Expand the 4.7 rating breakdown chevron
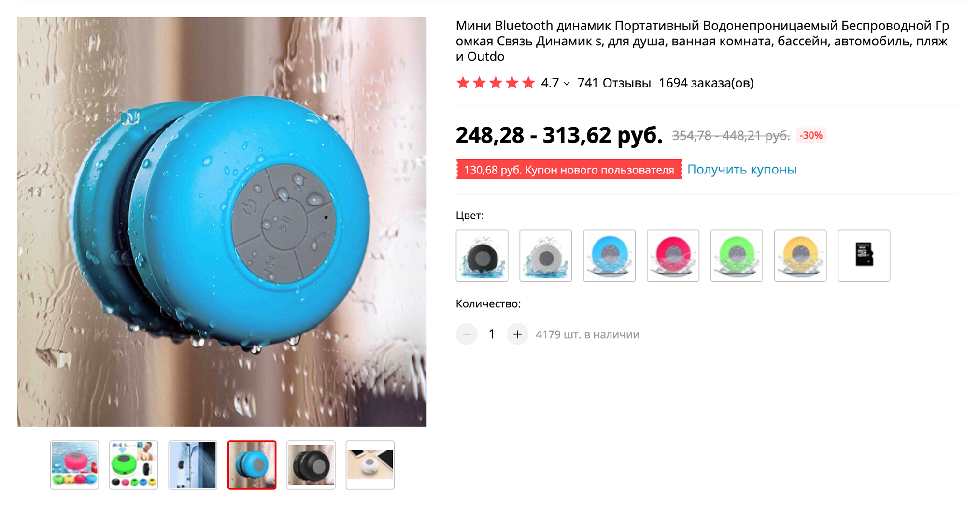 tap(567, 84)
